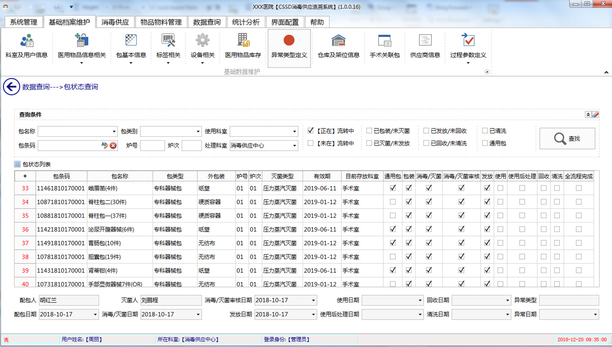The image size is (612, 347).
Task: Open 仓库及架位信息
Action: 338,46
